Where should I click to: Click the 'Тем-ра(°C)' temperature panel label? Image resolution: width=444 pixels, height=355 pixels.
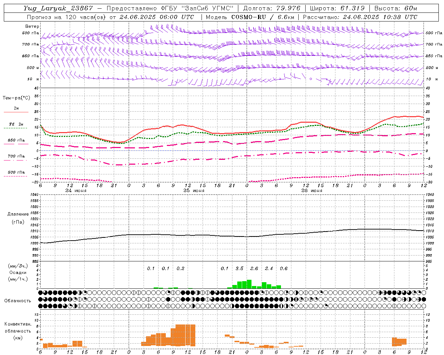pyautogui.click(x=16, y=98)
